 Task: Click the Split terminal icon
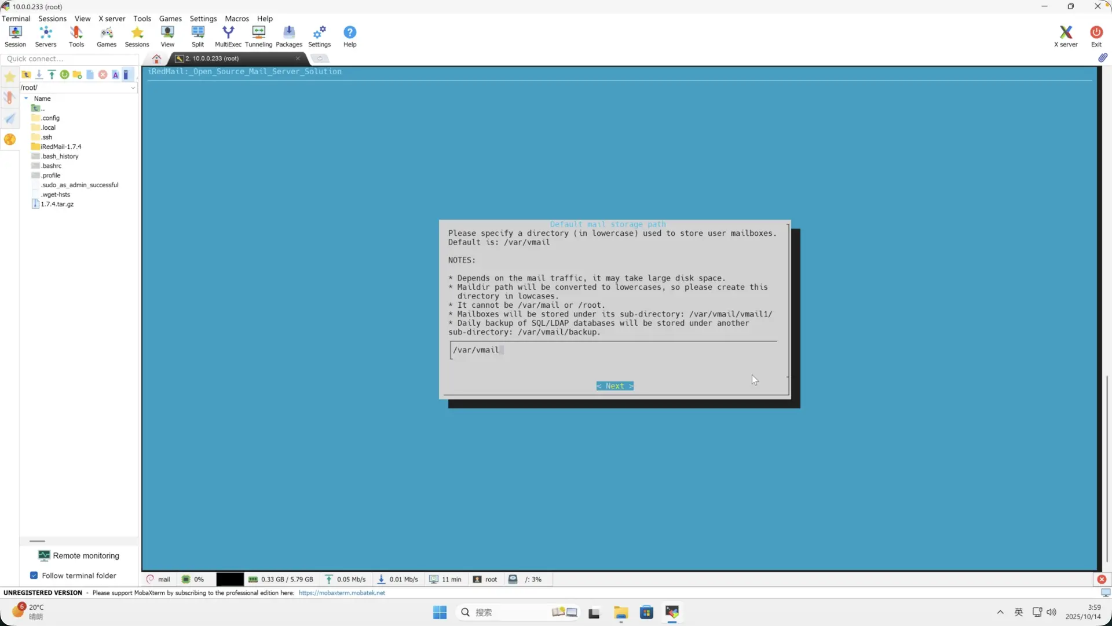point(197,36)
